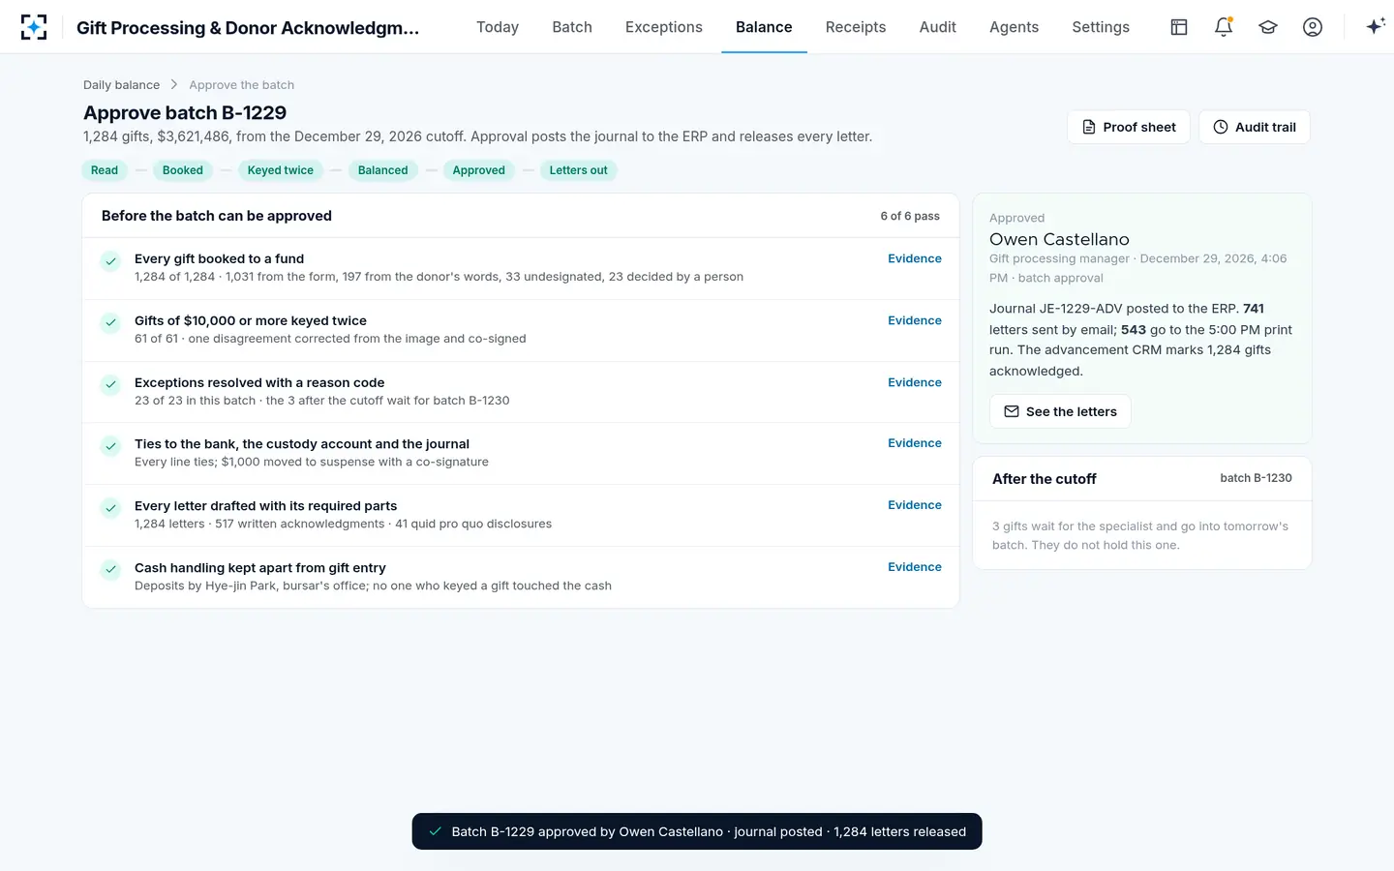Click the Batch B-1229 approved toast message

coord(697,831)
